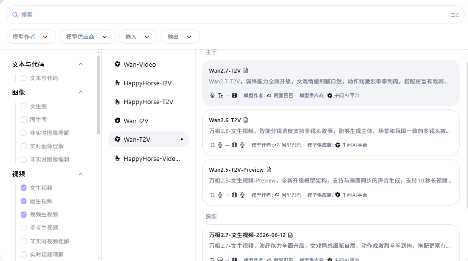Select HappyHorse-I2V in the model list
The height and width of the screenshot is (261, 468).
[148, 83]
